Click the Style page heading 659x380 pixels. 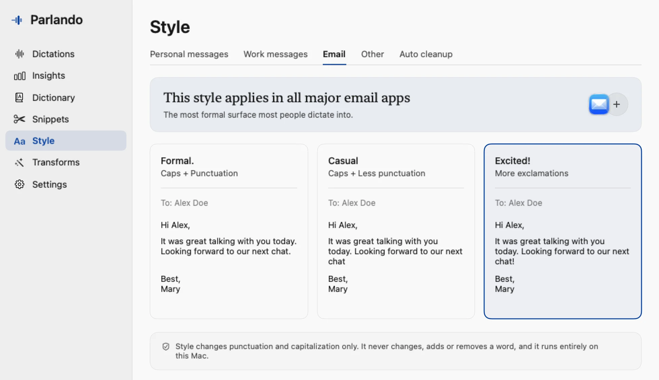pos(170,27)
